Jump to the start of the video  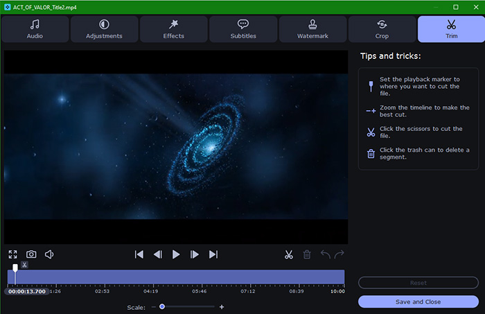tap(139, 254)
